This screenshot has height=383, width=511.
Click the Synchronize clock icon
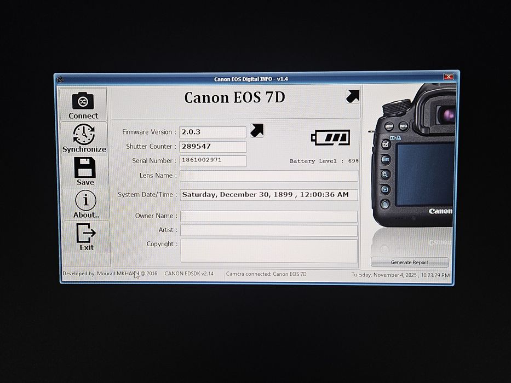(x=84, y=134)
